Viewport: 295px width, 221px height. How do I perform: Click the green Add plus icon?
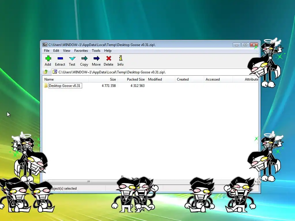coord(48,58)
